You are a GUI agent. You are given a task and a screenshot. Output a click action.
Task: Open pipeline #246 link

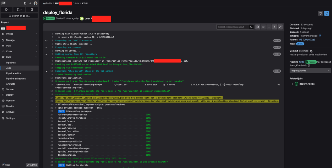coord(302,62)
